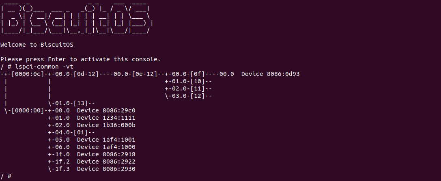This screenshot has width=441, height=181.
Task: Click Device 8086:0d93 in the tree
Action: point(270,73)
